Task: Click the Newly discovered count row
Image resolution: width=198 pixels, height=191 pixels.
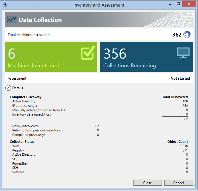Action: (25, 126)
